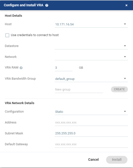Image resolution: width=133 pixels, height=168 pixels.
Task: Expand the Datastore dropdown
Action: [91, 46]
